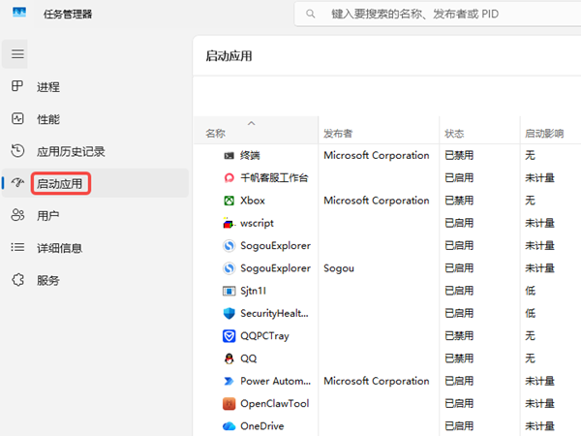This screenshot has height=436, width=581.
Task: Select the SecurityHealt... entry
Action: click(274, 313)
